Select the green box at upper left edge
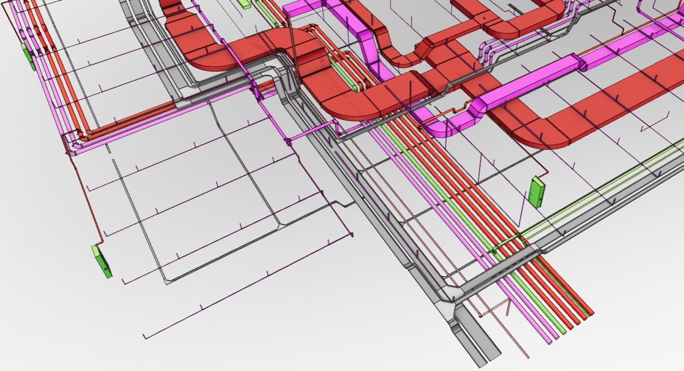Screen dimensions: 684x371 pos(28,56)
